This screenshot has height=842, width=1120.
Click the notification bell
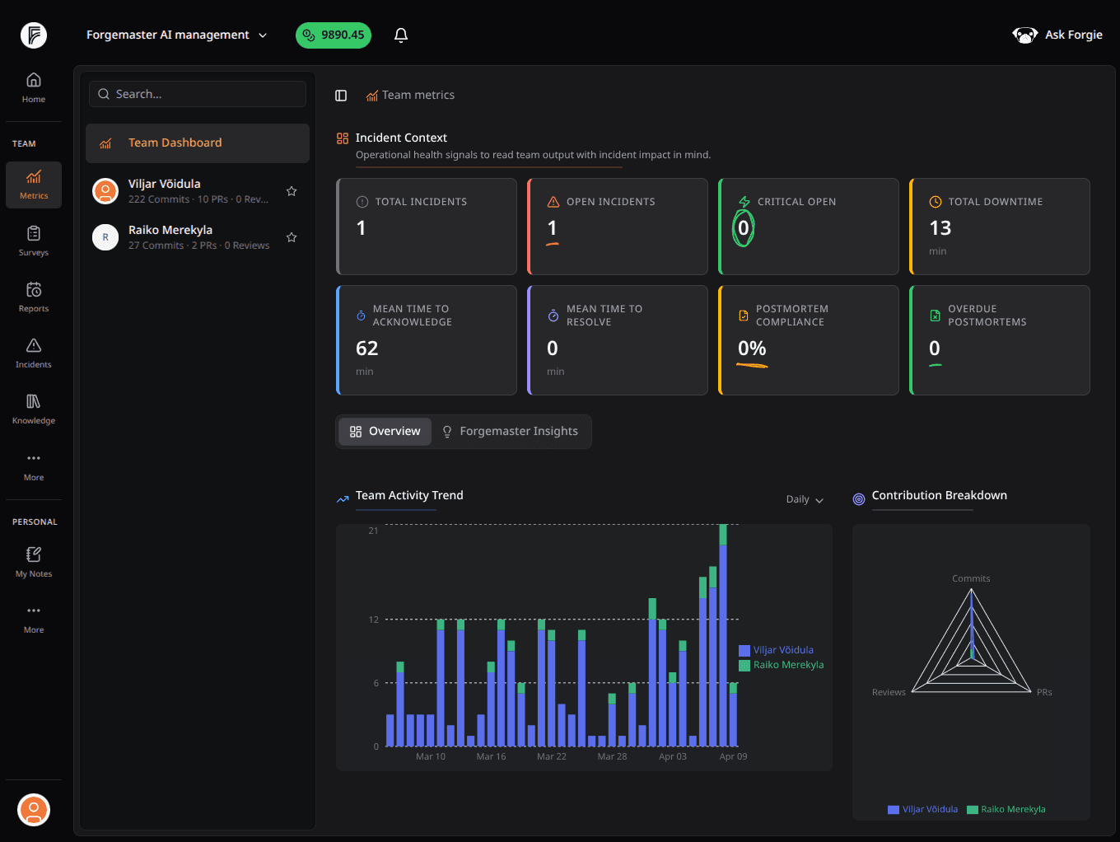coord(401,35)
